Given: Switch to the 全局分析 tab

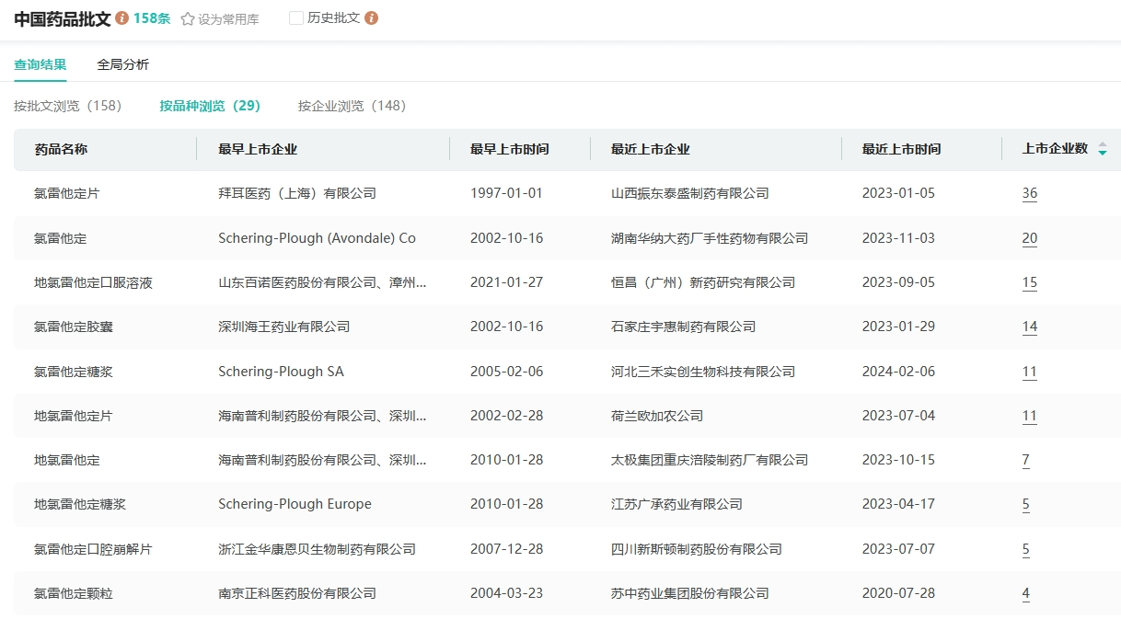Looking at the screenshot, I should (122, 64).
